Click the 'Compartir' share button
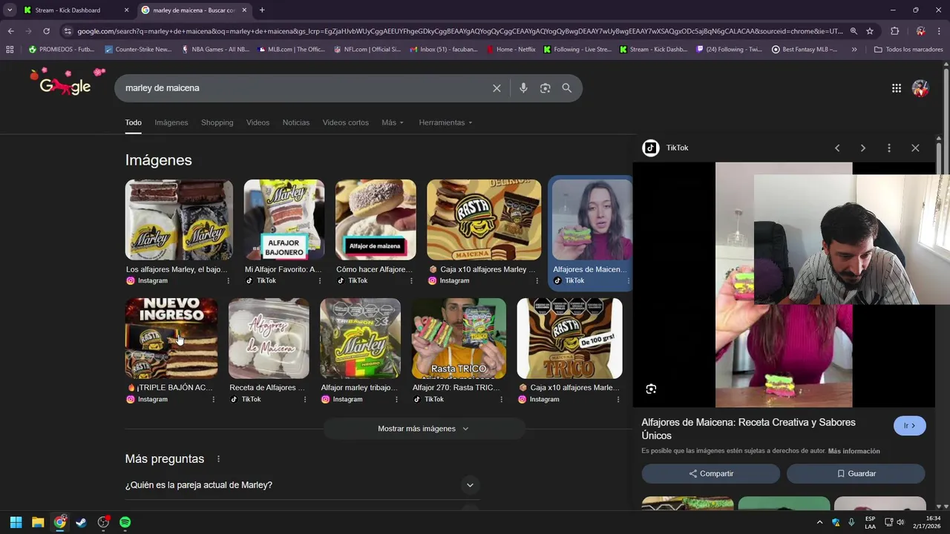The width and height of the screenshot is (950, 534). click(x=710, y=474)
